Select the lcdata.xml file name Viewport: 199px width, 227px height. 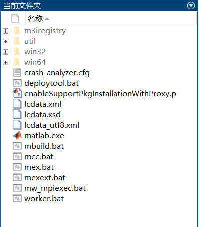coord(43,104)
